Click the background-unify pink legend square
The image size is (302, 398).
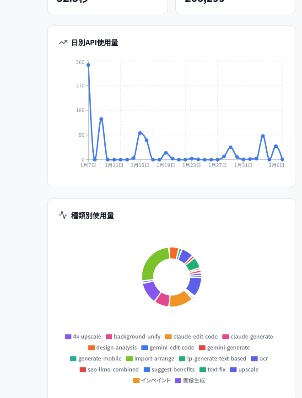point(109,337)
